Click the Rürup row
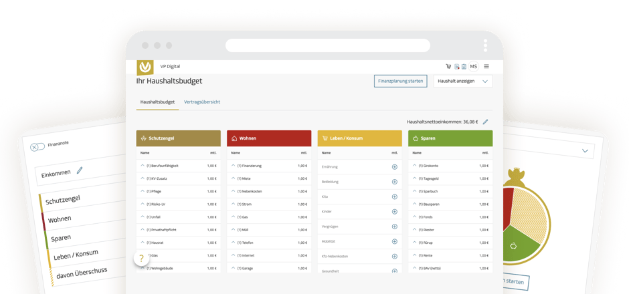629x294 pixels. 450,243
